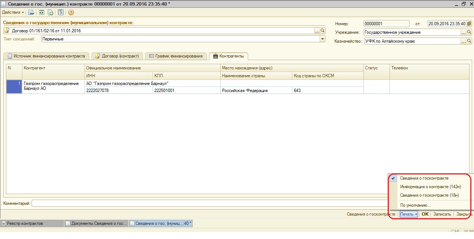
Task: Click the magnifier icon next to Казначейство
Action: pyautogui.click(x=469, y=41)
